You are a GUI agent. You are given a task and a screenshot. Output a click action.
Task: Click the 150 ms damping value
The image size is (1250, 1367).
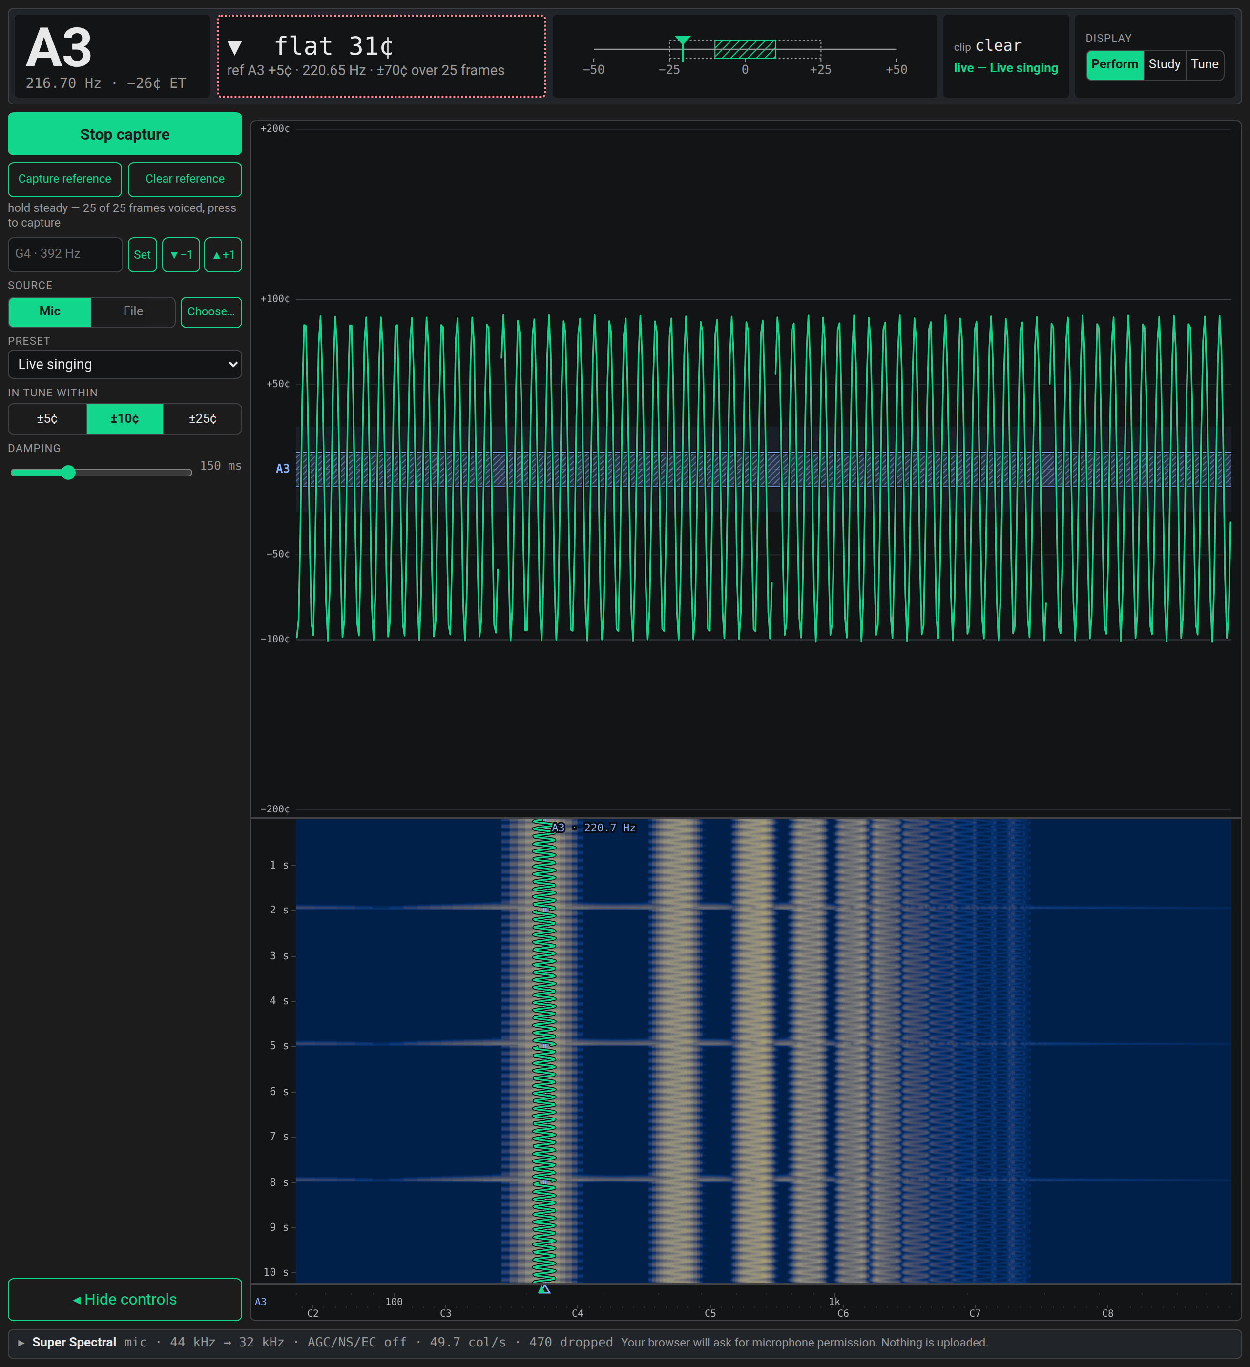point(220,466)
